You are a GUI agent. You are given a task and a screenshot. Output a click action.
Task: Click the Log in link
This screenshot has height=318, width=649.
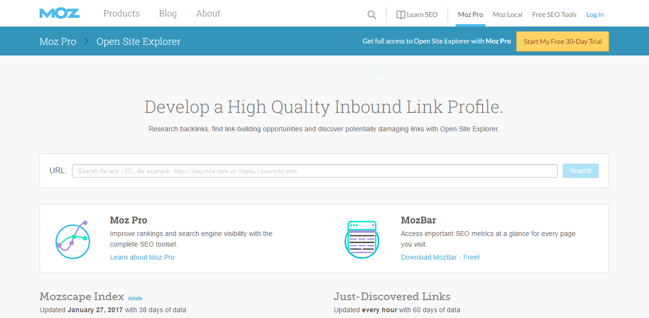[594, 14]
